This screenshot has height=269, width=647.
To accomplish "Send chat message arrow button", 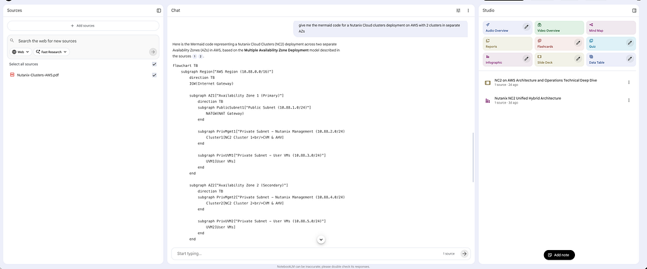I will [464, 254].
